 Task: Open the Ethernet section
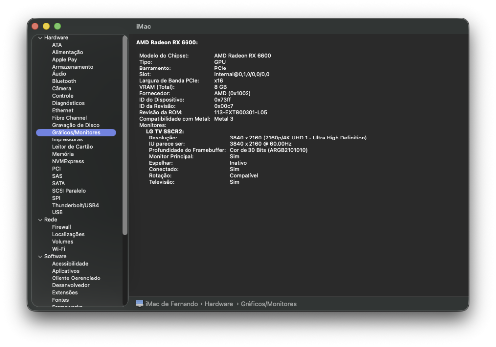(x=62, y=111)
